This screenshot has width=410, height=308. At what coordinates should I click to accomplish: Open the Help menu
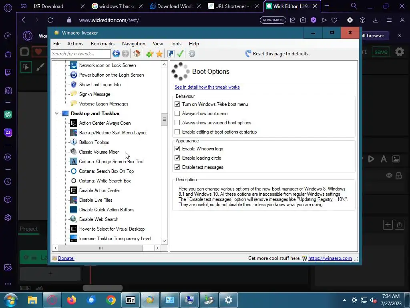[x=194, y=44]
